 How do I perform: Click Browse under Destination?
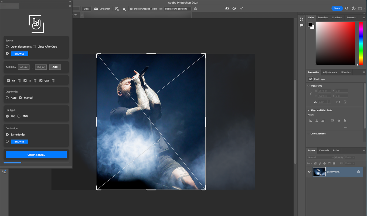point(19,141)
